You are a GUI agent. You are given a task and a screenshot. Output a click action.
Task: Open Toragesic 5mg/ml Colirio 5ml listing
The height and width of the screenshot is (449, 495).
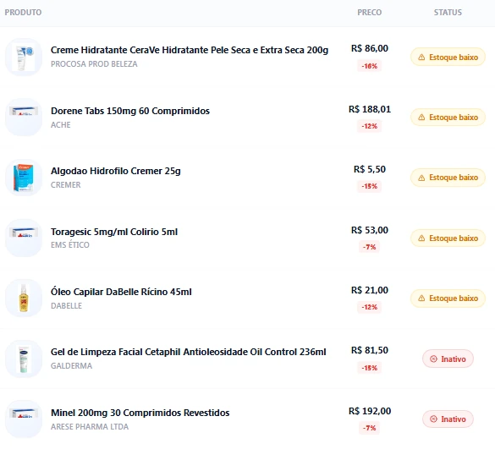tap(114, 232)
